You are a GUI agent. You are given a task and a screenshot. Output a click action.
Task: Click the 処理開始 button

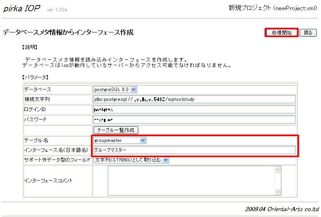tap(281, 33)
